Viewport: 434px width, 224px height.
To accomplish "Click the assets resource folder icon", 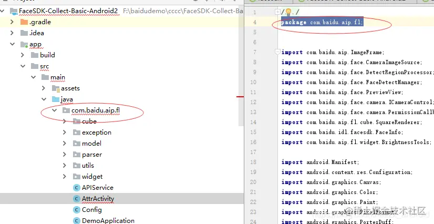I will [x=56, y=88].
